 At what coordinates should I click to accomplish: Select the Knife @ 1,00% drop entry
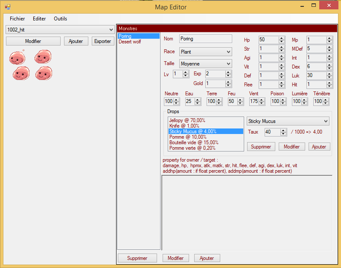click(x=206, y=126)
